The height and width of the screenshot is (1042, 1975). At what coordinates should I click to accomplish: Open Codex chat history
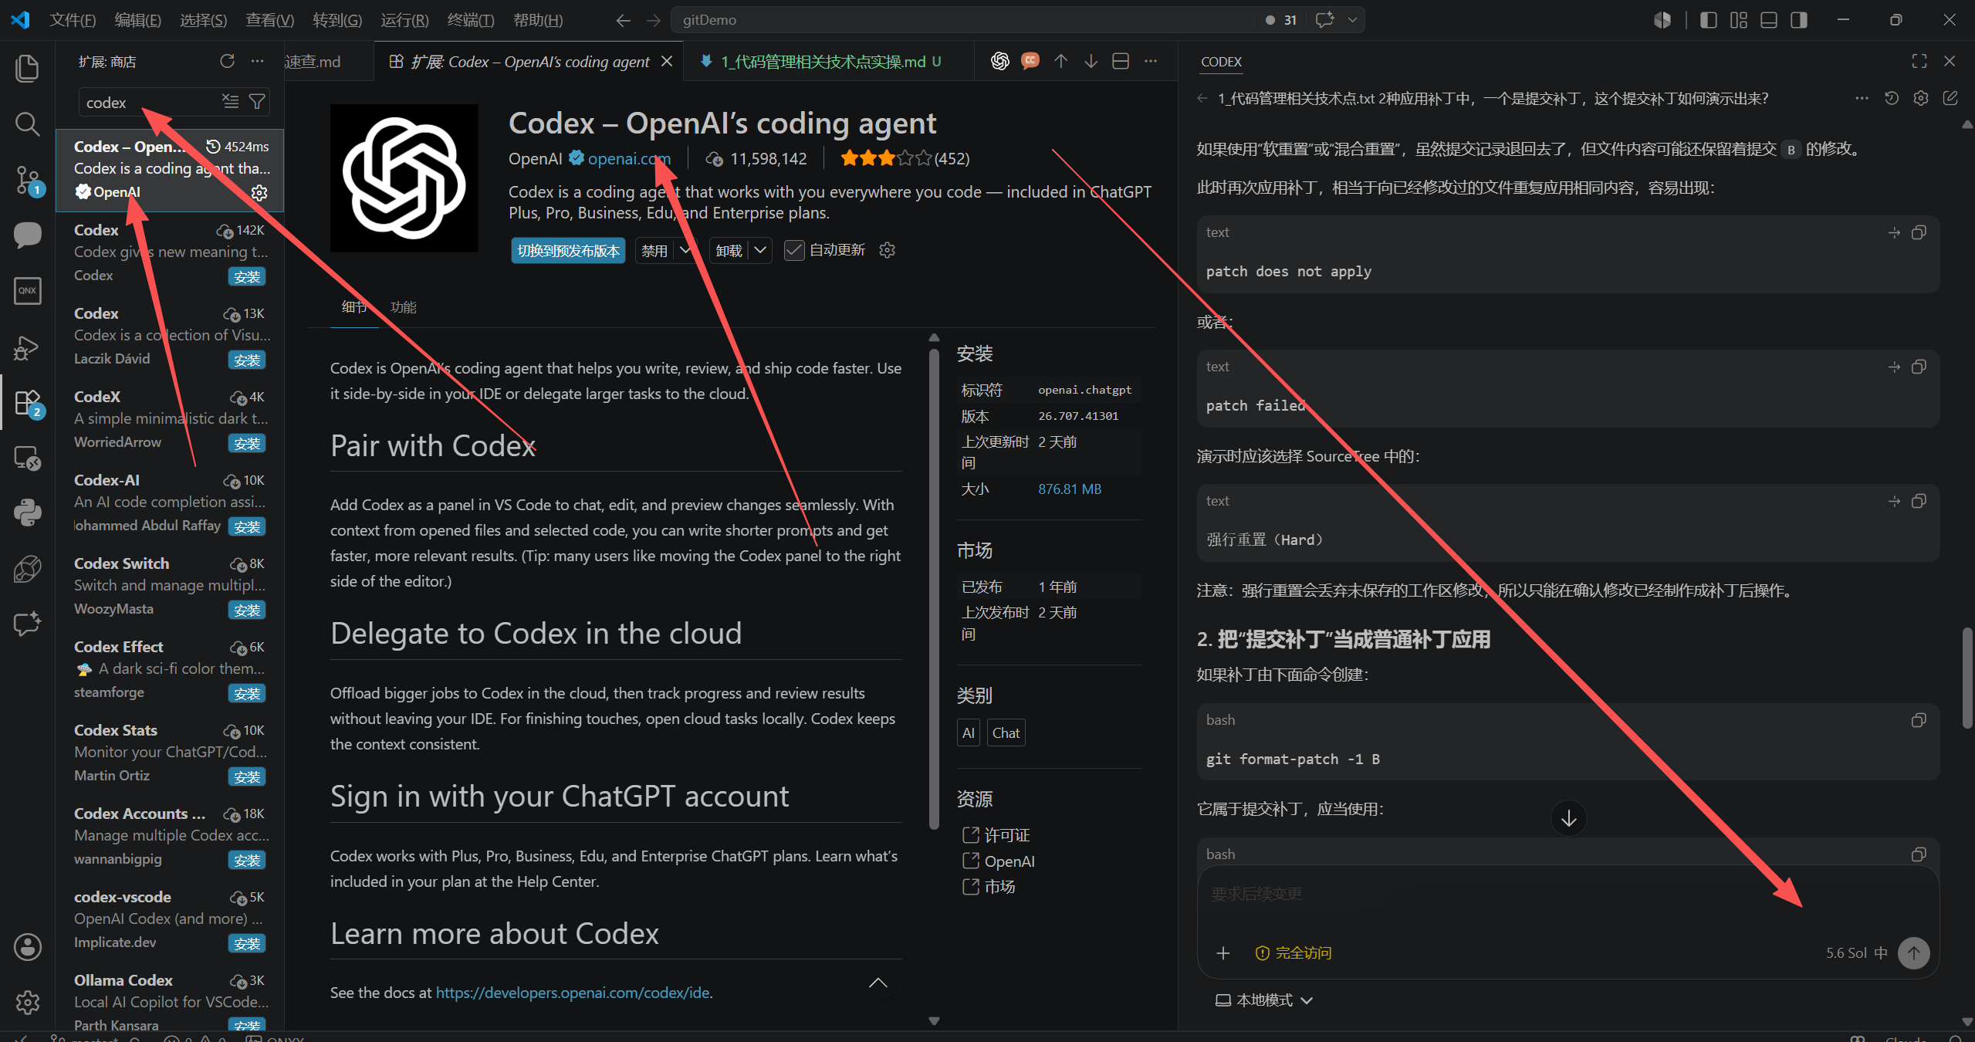pos(1892,98)
